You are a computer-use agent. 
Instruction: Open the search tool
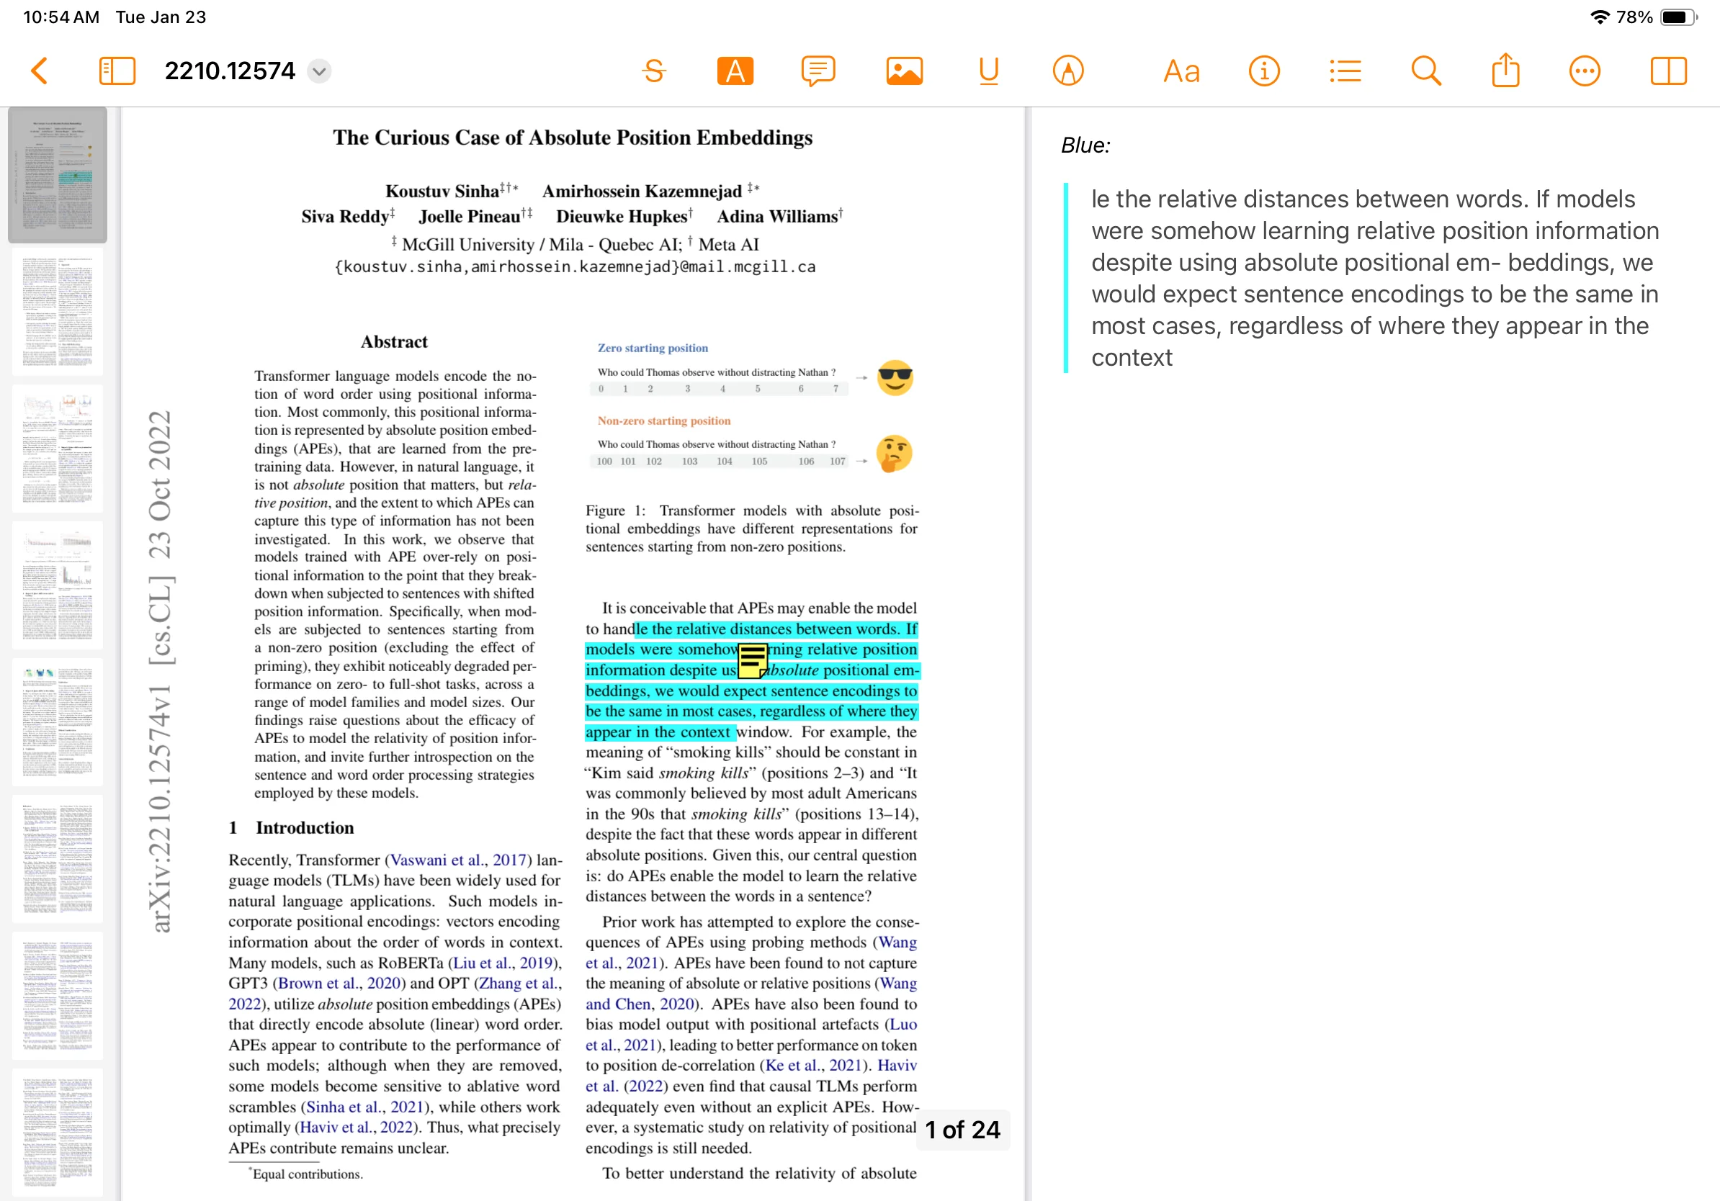click(x=1425, y=70)
